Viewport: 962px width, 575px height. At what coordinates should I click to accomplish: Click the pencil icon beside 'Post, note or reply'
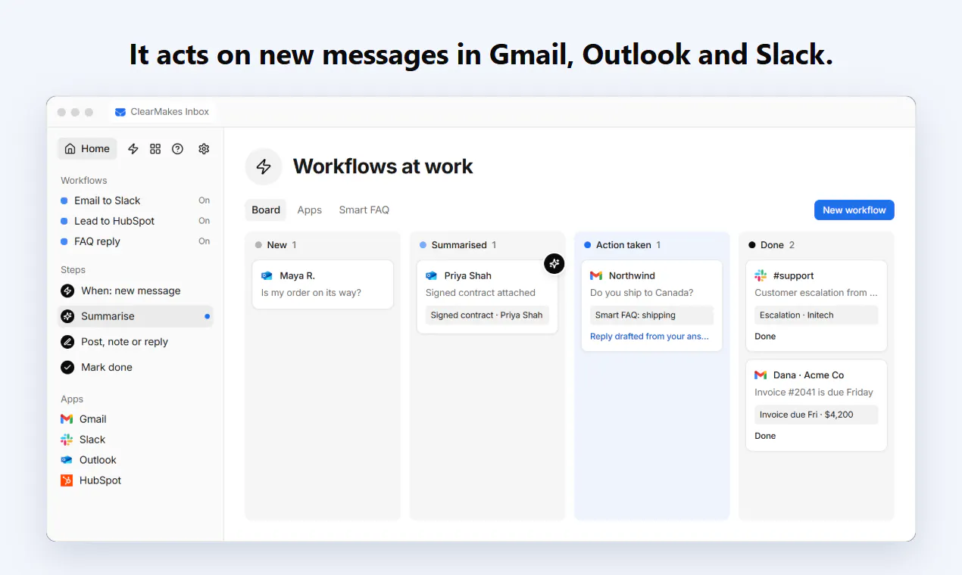67,342
